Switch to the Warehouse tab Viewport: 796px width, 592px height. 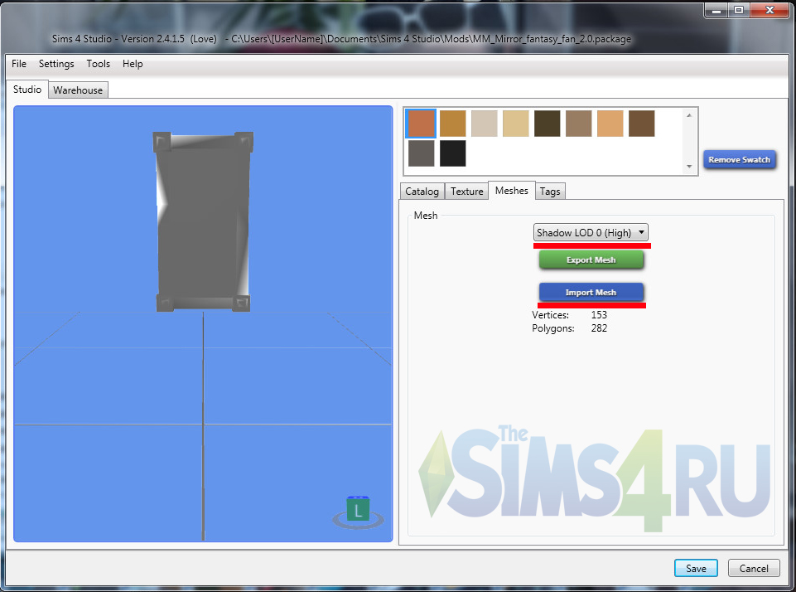(78, 90)
